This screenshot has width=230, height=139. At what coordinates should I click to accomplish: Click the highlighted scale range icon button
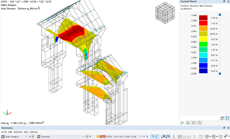tap(228, 118)
